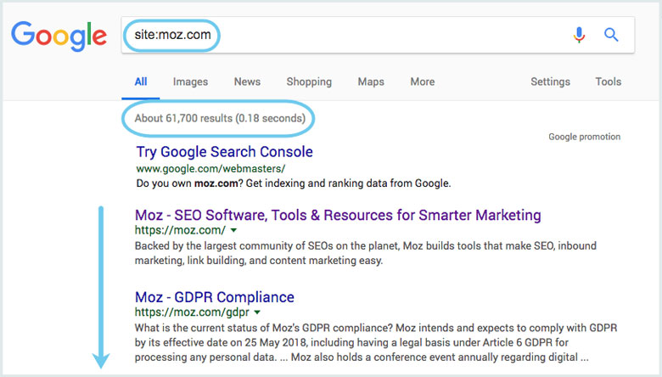662x377 pixels.
Task: Expand dropdown arrow next to https://moz.com/
Action: tap(233, 230)
